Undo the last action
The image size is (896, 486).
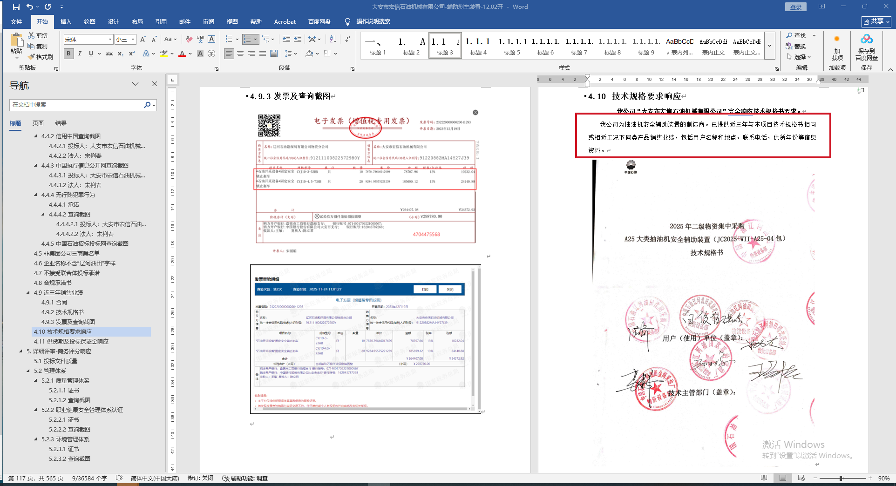click(x=30, y=7)
